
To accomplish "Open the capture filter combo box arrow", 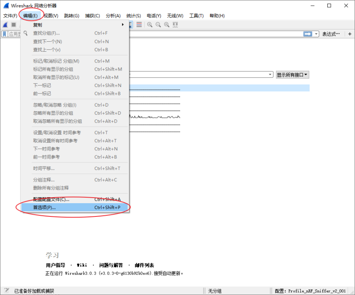I will (x=271, y=75).
